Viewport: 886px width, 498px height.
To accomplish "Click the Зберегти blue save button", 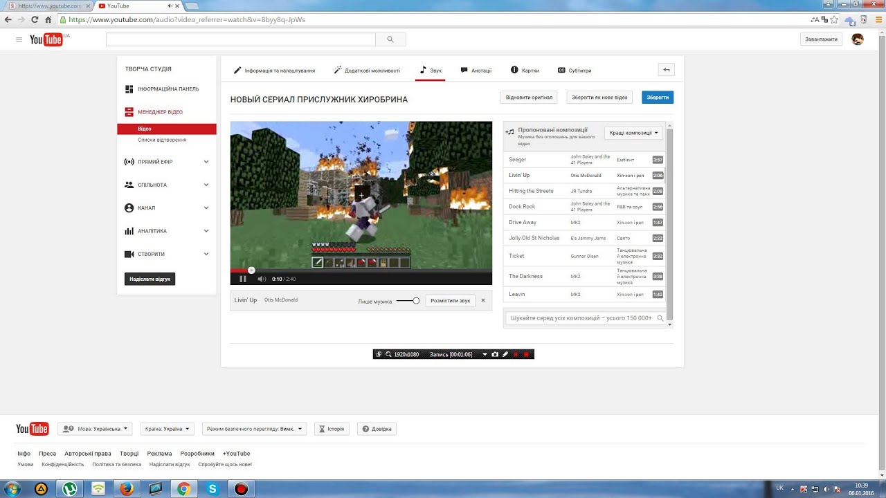I will [x=658, y=98].
